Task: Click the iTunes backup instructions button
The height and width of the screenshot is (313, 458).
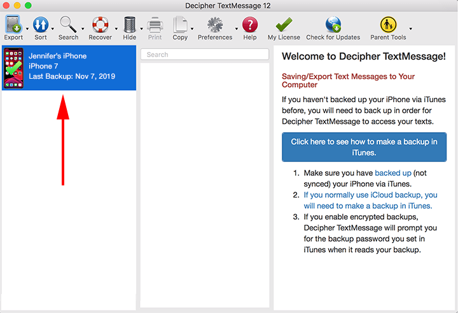Action: 364,147
